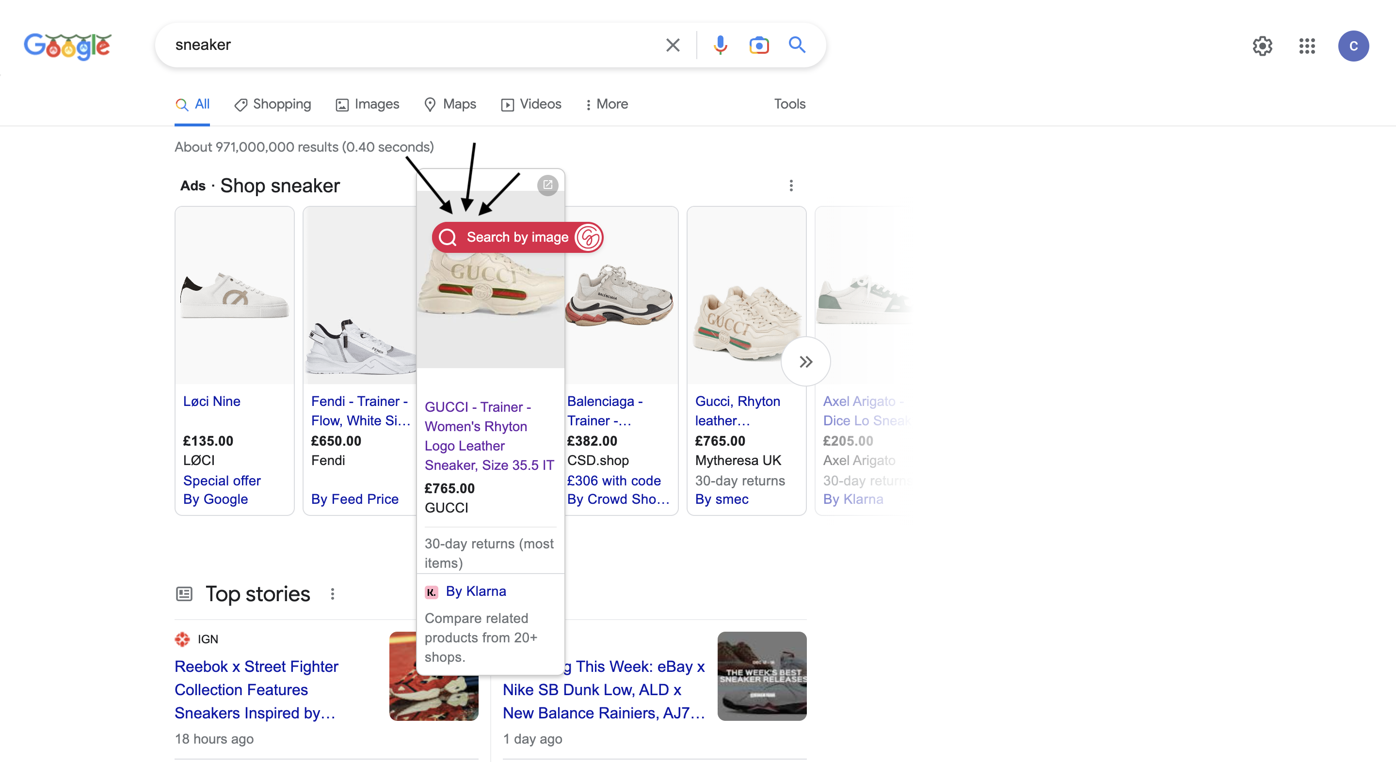Open the Reebok x Street Fighter story
This screenshot has width=1396, height=762.
256,690
